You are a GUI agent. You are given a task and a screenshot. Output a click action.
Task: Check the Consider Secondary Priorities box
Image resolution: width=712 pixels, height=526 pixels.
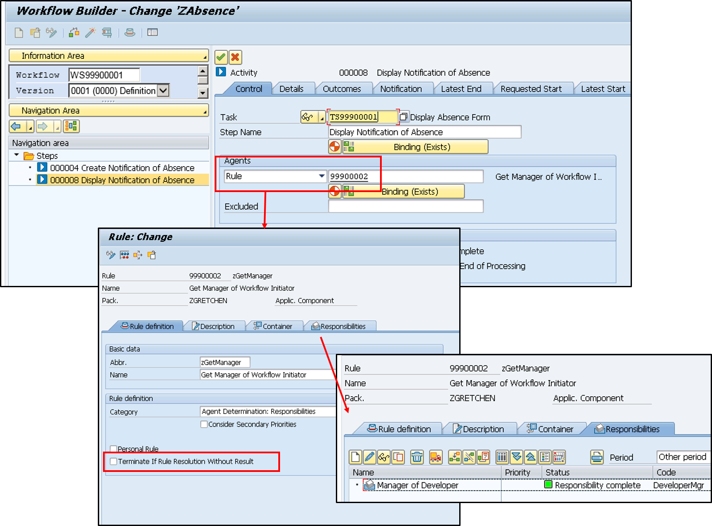click(x=204, y=424)
